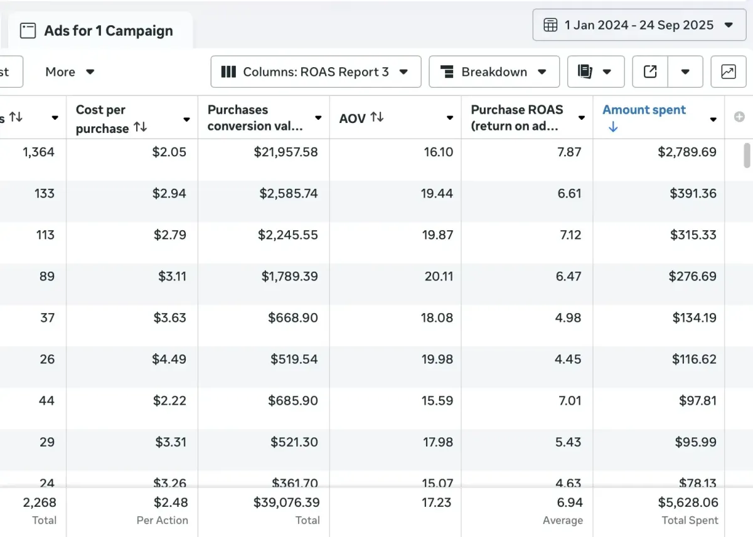Open the charts view icon
This screenshot has width=753, height=537.
[728, 72]
